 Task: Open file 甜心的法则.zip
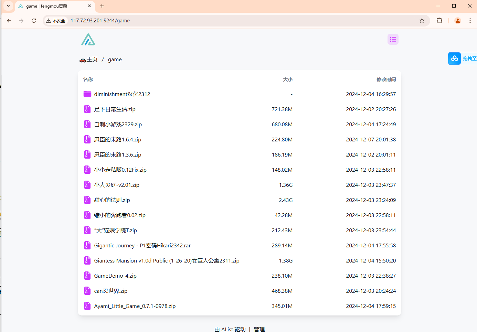[x=112, y=200]
